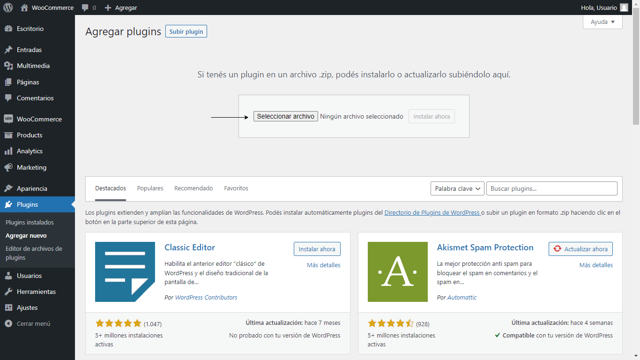
Task: Click the Ajustes settings sliders icon
Action: [x=8, y=307]
